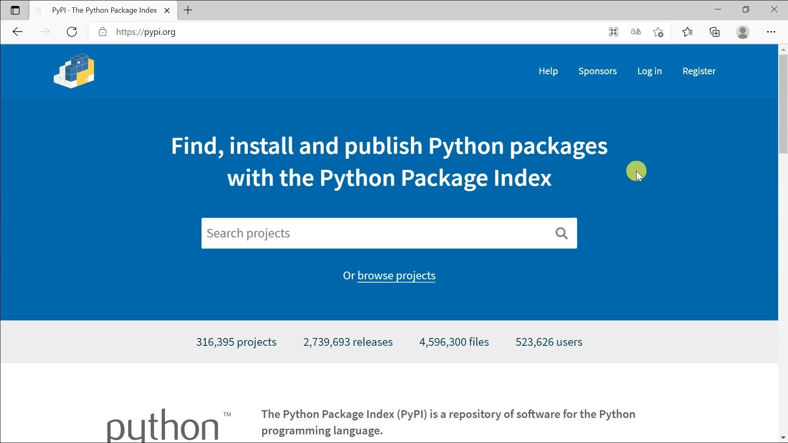View site security via the padlock icon

pos(103,32)
